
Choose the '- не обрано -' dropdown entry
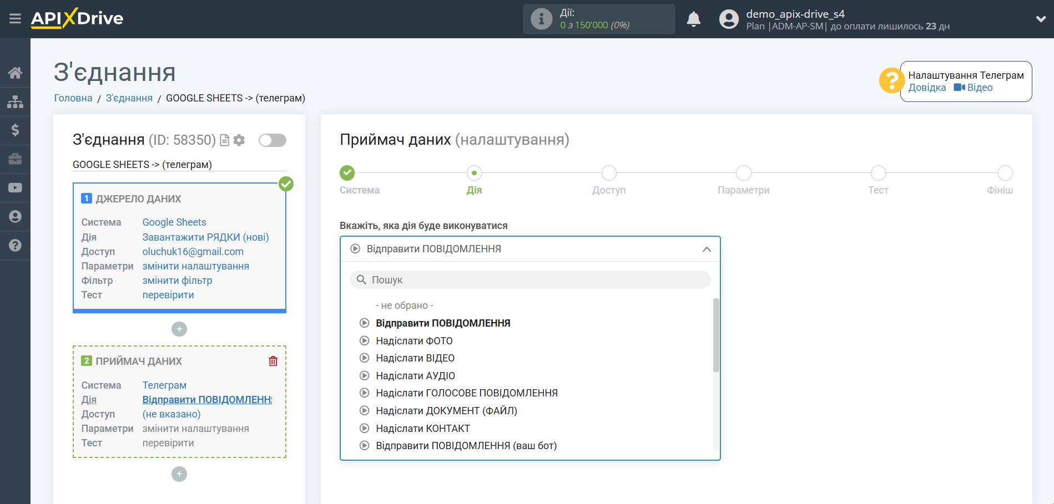click(404, 306)
